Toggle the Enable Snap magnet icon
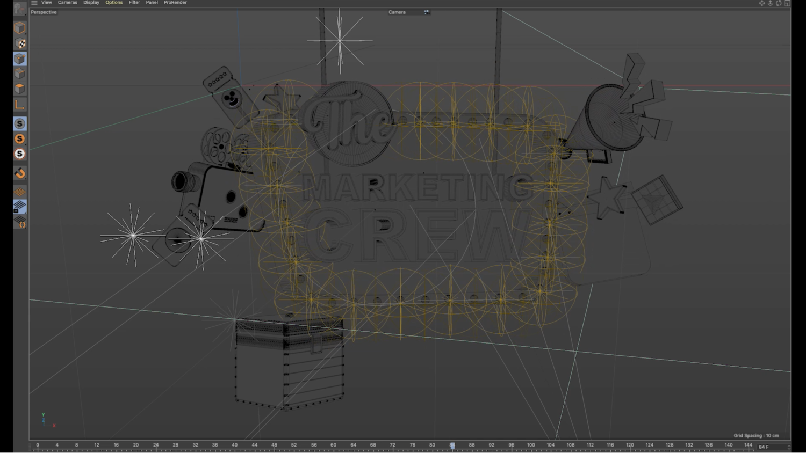The image size is (806, 453). pyautogui.click(x=20, y=173)
